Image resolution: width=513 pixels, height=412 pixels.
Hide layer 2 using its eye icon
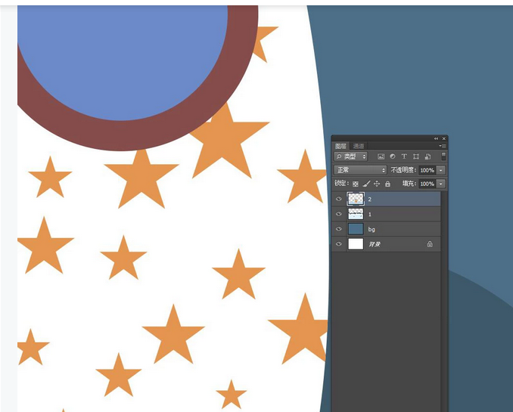tap(339, 199)
